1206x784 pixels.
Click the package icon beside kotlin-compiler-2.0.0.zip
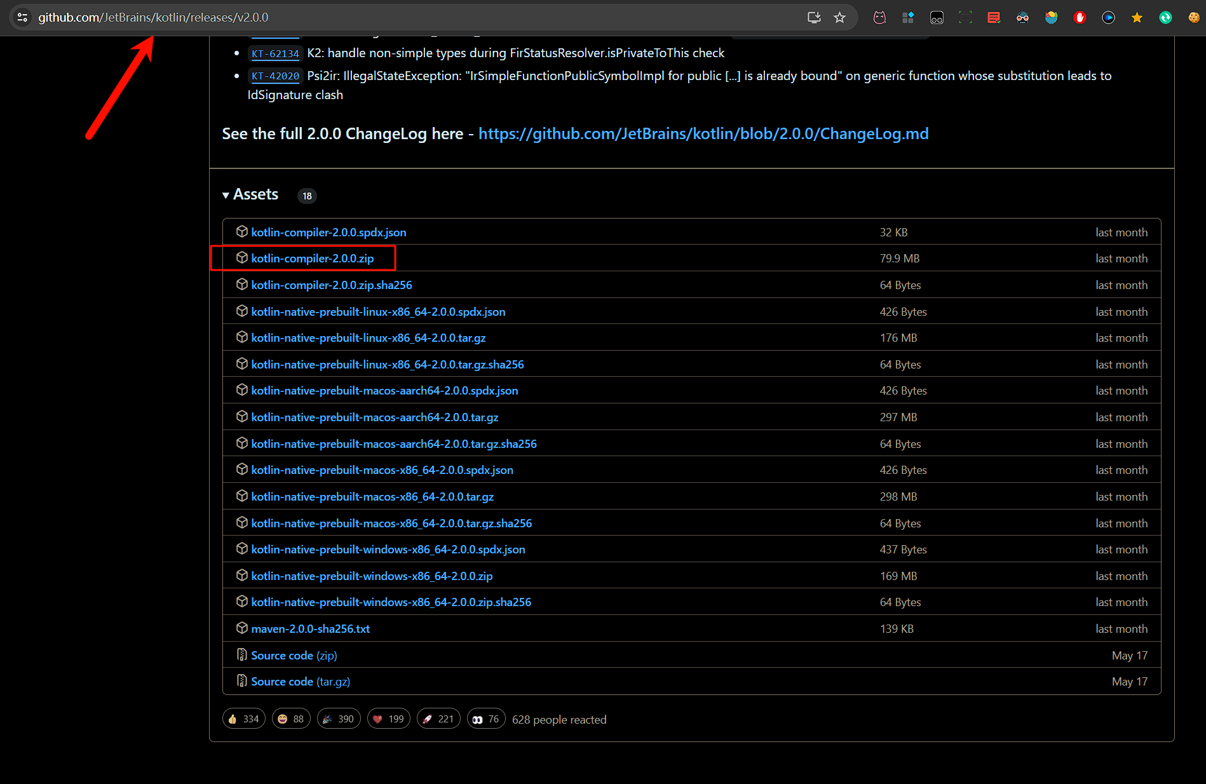pos(241,258)
